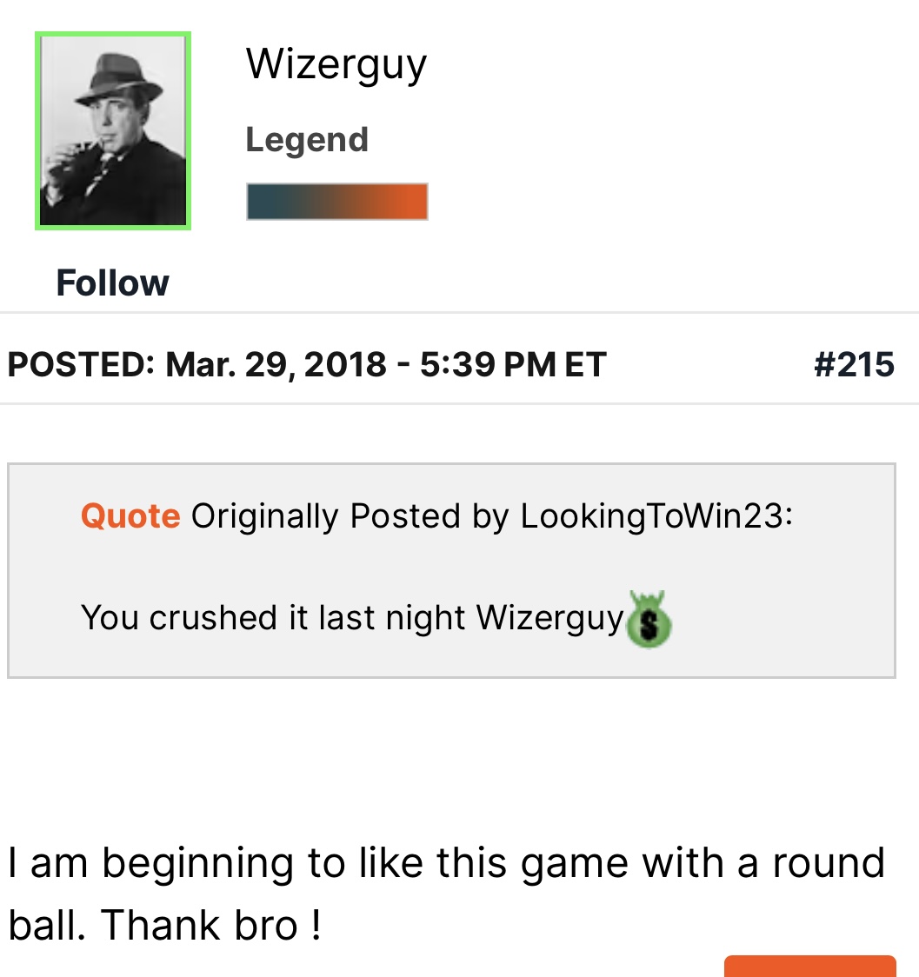Click the orange Quote label
Screen dimensions: 919x977
pyautogui.click(x=130, y=516)
